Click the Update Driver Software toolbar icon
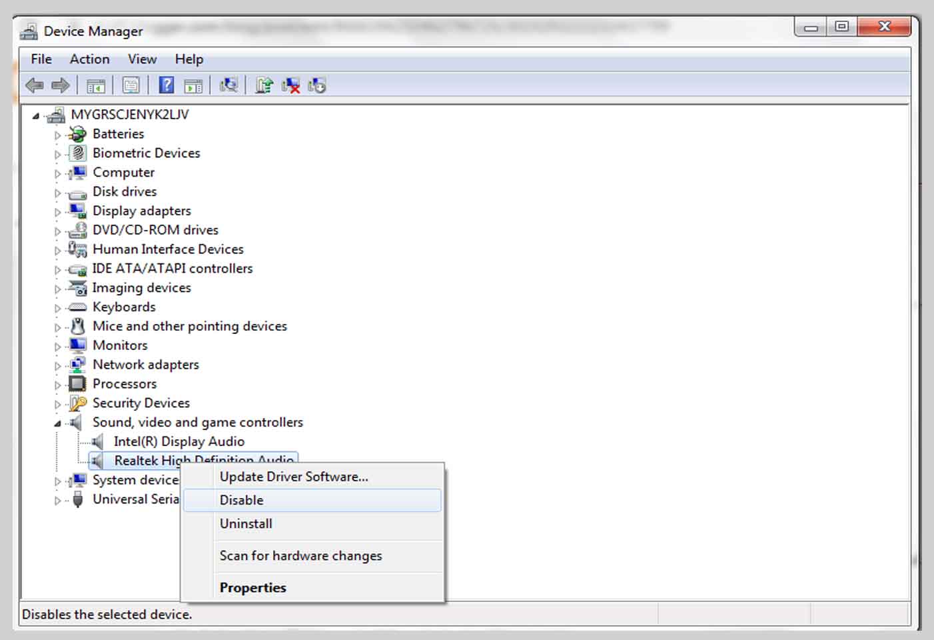934x640 pixels. click(264, 85)
